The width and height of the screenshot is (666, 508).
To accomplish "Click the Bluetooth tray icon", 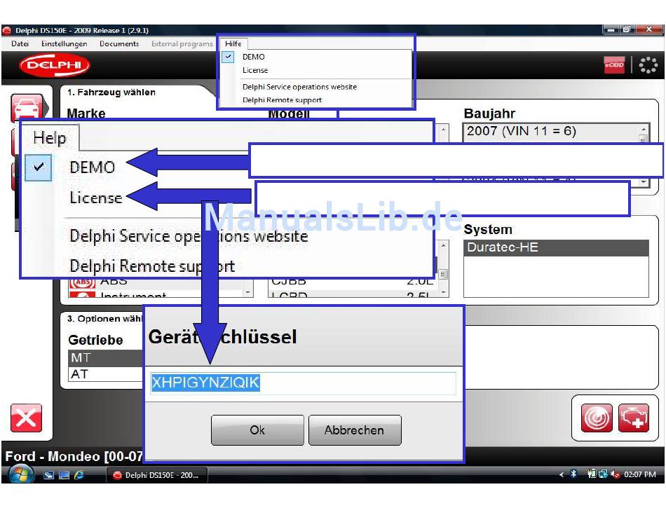I will (573, 474).
